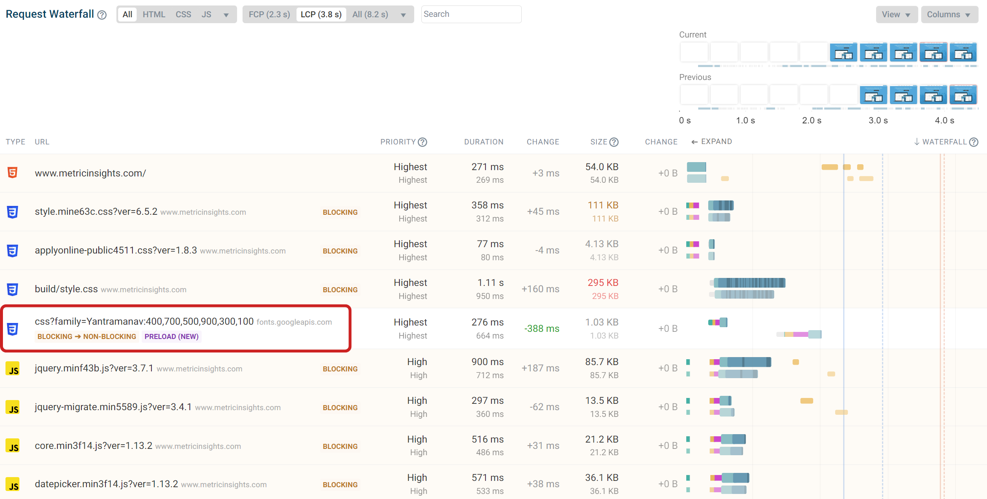The image size is (987, 499).
Task: Click the PRELOAD (NEW) badge
Action: (171, 336)
